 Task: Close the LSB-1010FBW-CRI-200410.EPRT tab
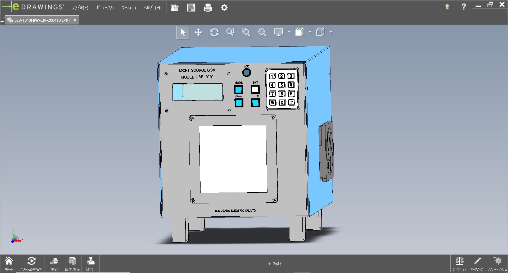pyautogui.click(x=75, y=20)
